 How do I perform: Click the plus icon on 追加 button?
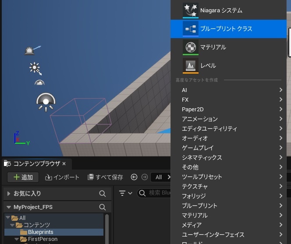tap(17, 177)
